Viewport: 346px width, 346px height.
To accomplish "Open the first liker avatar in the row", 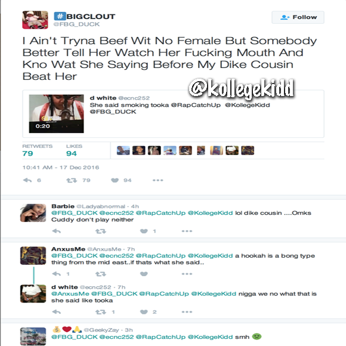I will pos(123,150).
